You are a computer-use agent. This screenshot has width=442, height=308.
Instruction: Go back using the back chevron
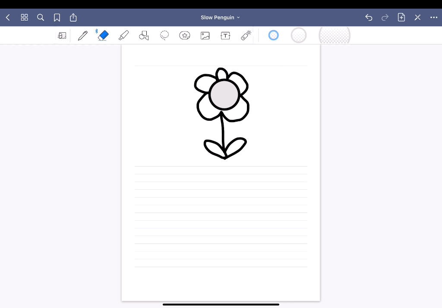click(8, 18)
